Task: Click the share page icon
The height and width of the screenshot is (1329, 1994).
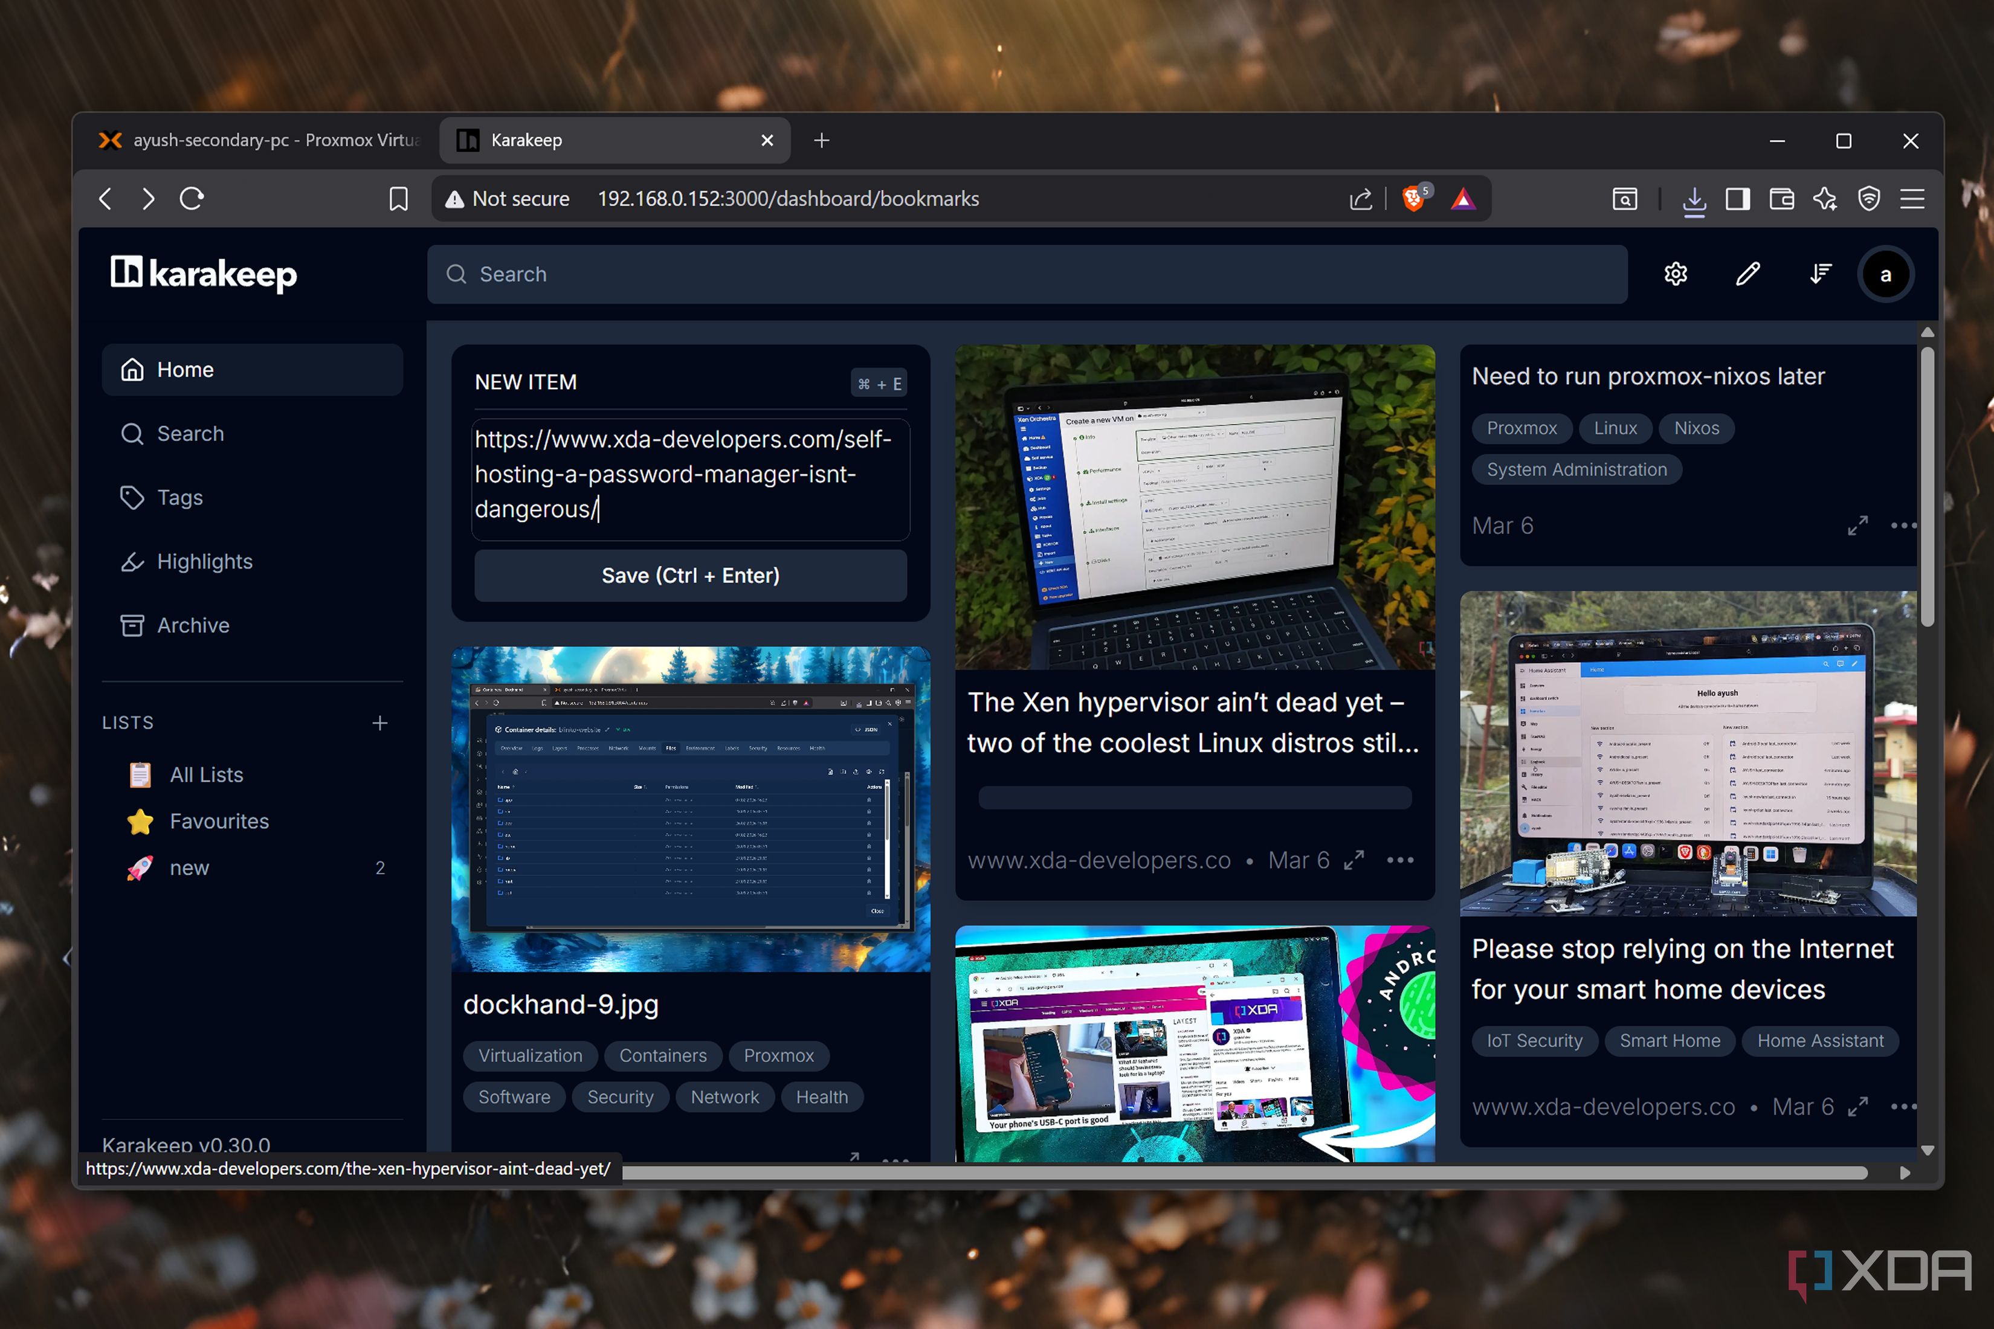Action: (x=1361, y=198)
